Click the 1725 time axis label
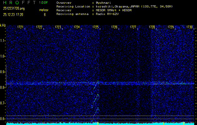 tap(96, 27)
